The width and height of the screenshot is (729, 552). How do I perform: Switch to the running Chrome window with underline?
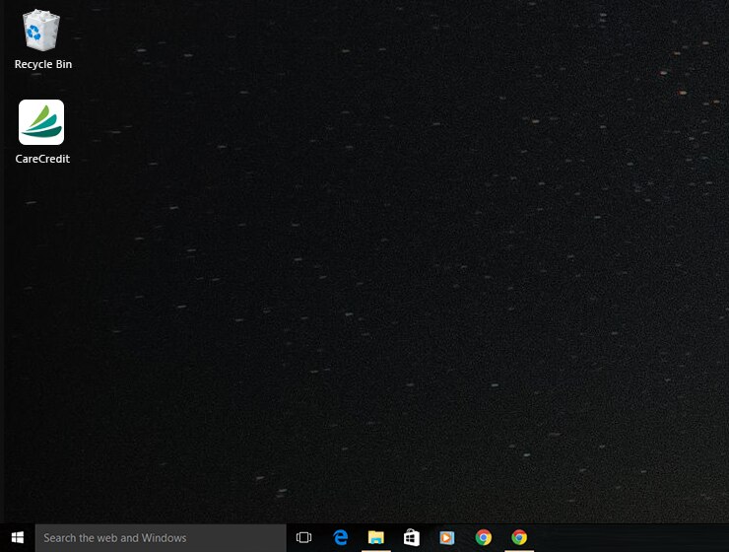pyautogui.click(x=519, y=537)
